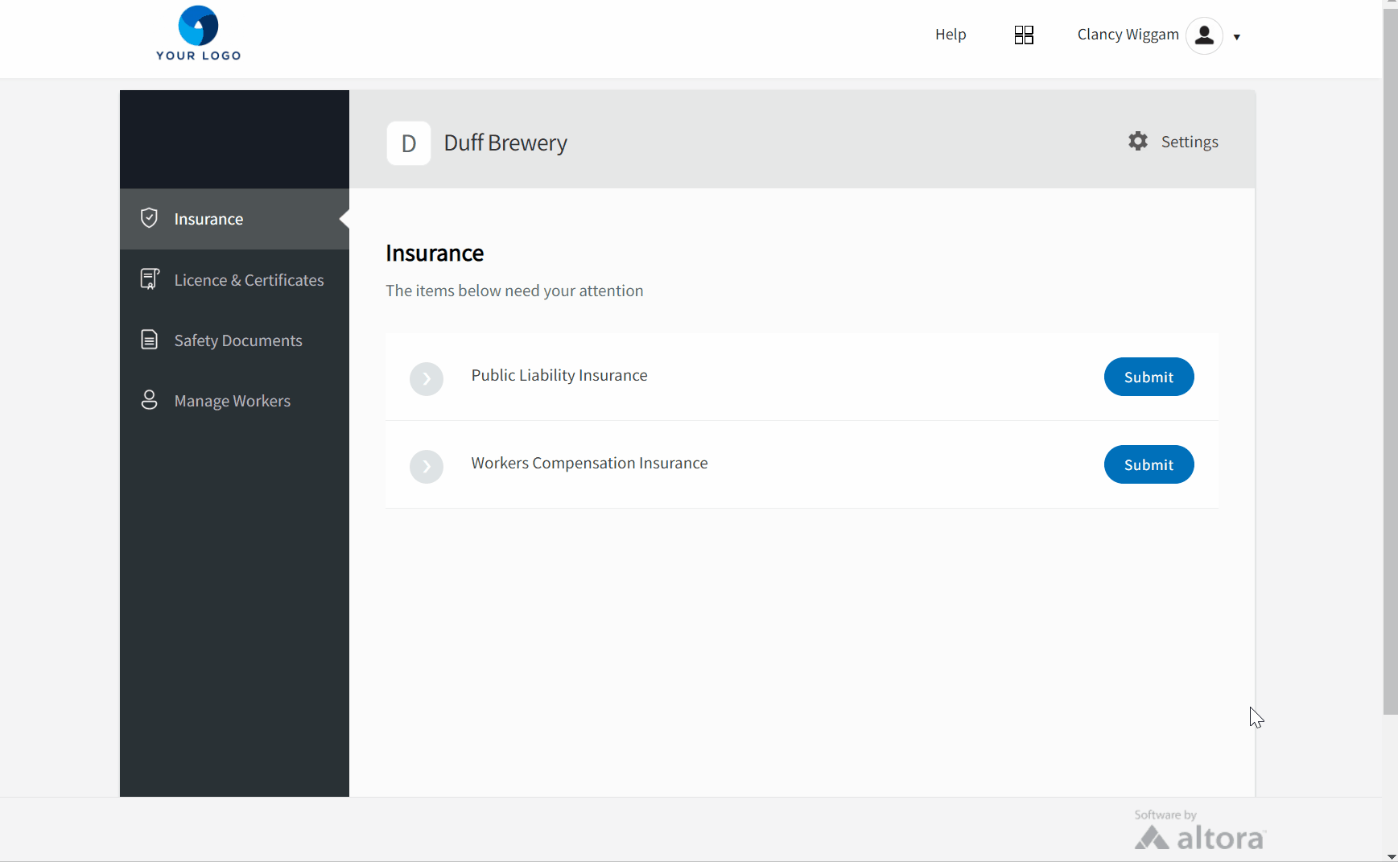
Task: Click the Manage Workers person icon
Action: 149,400
